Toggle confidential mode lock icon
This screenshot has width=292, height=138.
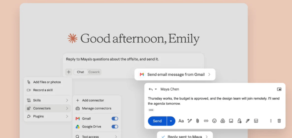pyautogui.click(x=239, y=121)
